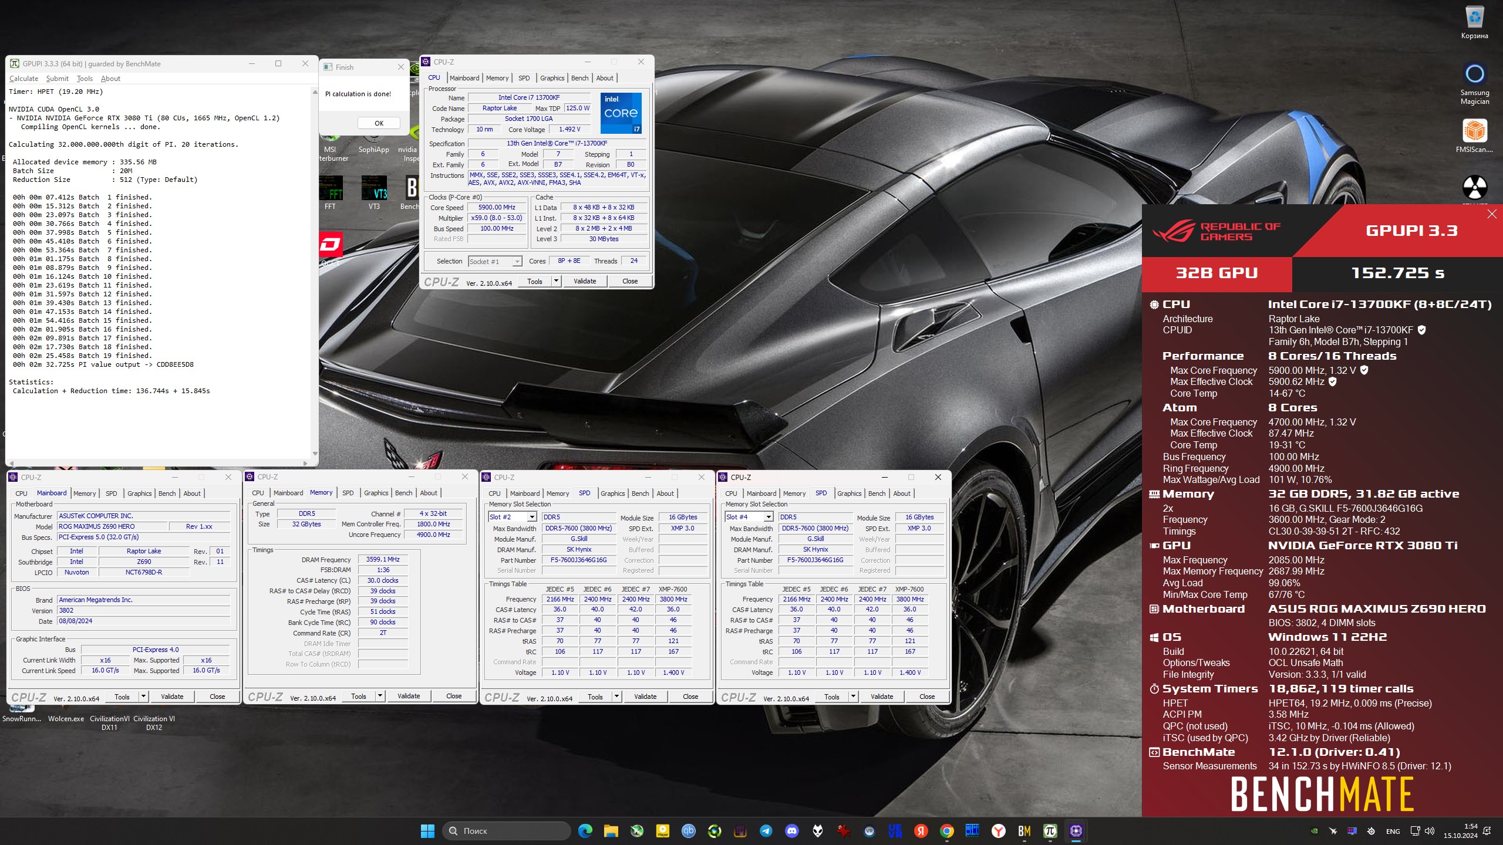Open File Explorer from the taskbar

(x=611, y=830)
